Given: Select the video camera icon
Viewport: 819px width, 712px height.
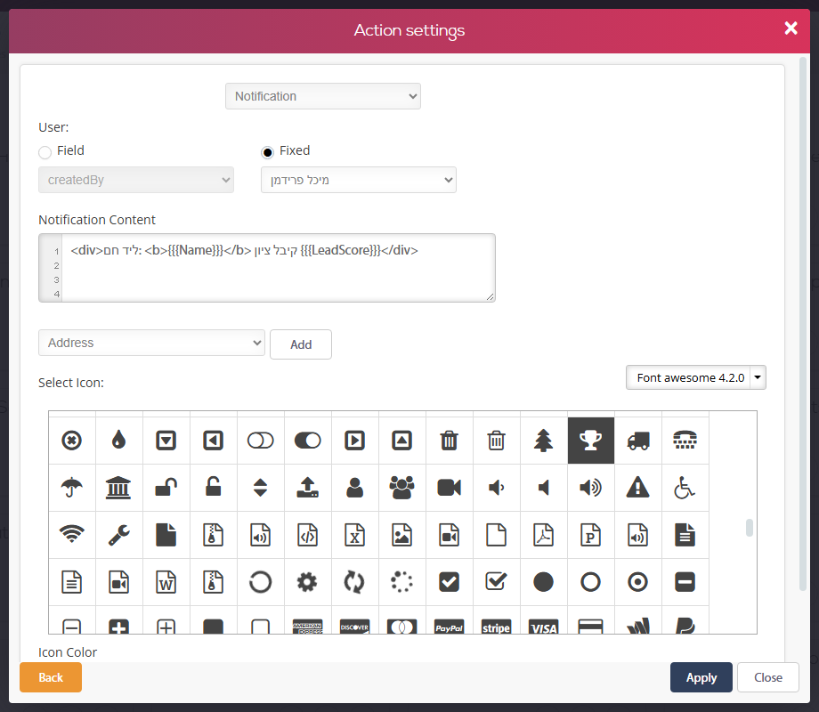Looking at the screenshot, I should [450, 488].
